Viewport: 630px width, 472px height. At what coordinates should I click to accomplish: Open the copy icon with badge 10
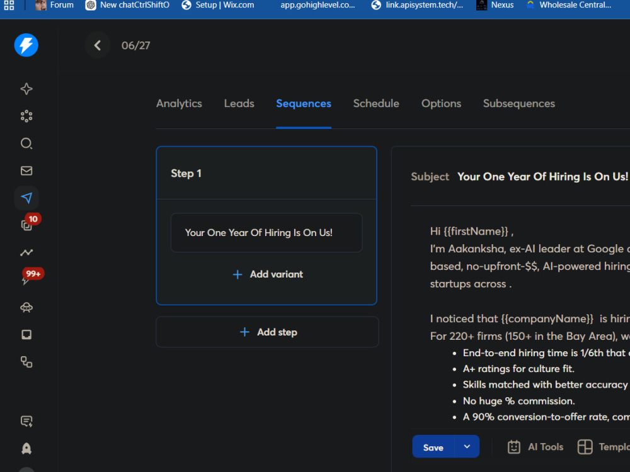26,225
